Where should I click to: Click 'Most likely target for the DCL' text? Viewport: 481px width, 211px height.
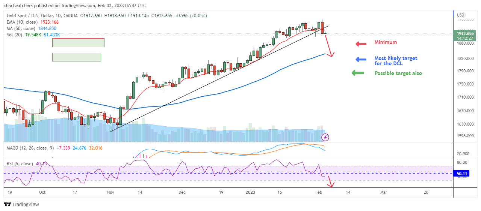click(x=396, y=61)
